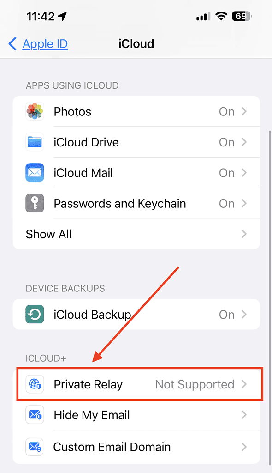Tap the iCloud Backup circular arrow icon
Image resolution: width=272 pixels, height=473 pixels.
pyautogui.click(x=35, y=314)
